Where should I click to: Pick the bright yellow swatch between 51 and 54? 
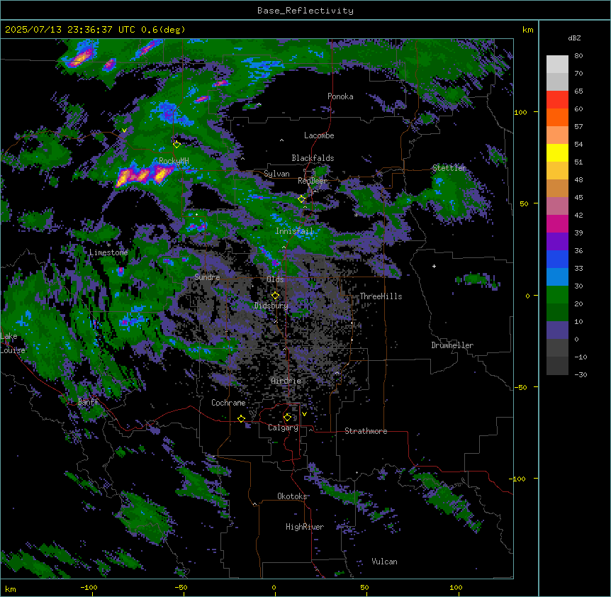(557, 152)
